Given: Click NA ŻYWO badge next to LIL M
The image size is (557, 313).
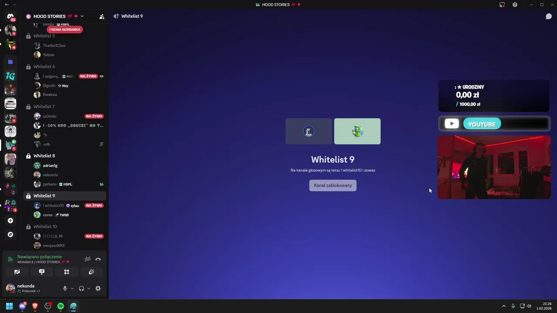Looking at the screenshot, I should click(x=94, y=236).
